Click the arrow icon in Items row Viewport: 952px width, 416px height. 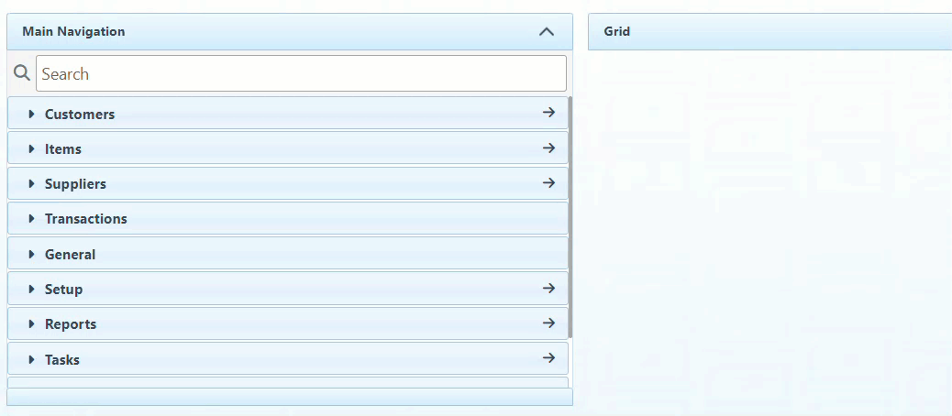548,148
